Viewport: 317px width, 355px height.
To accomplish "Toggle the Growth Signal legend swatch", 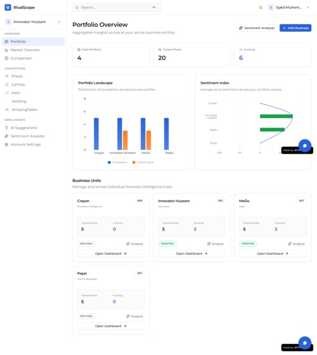I will click(x=134, y=162).
